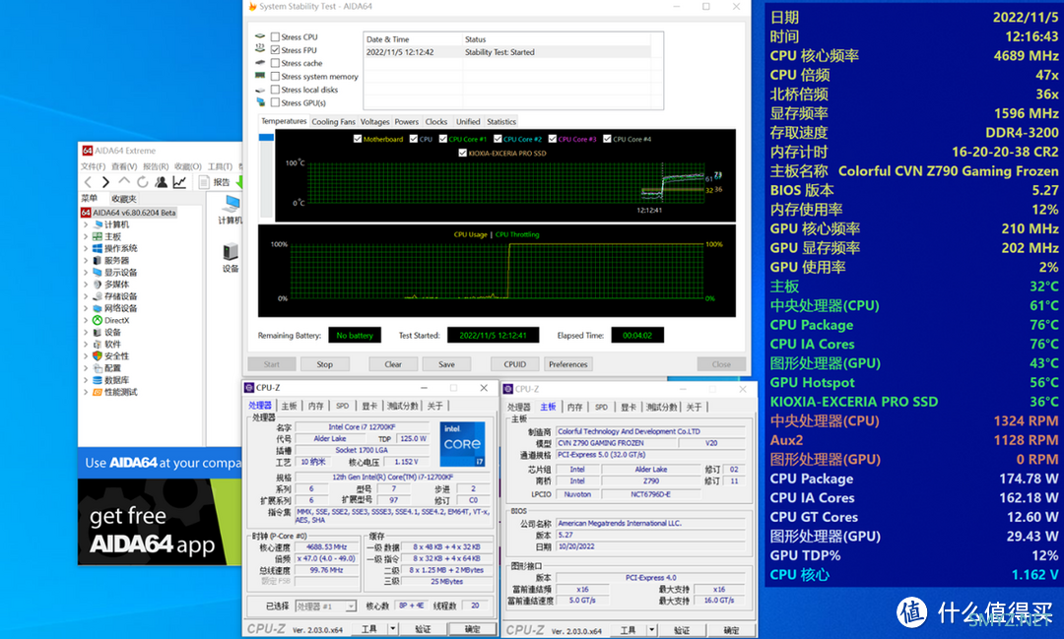
Task: Open CPUID from stability test window
Action: pyautogui.click(x=515, y=364)
